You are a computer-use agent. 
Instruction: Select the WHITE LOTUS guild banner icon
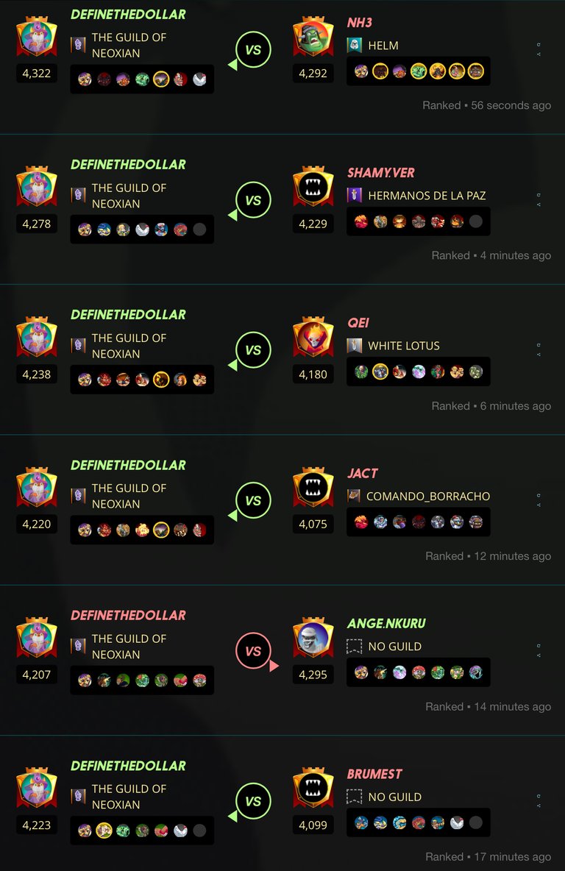355,346
